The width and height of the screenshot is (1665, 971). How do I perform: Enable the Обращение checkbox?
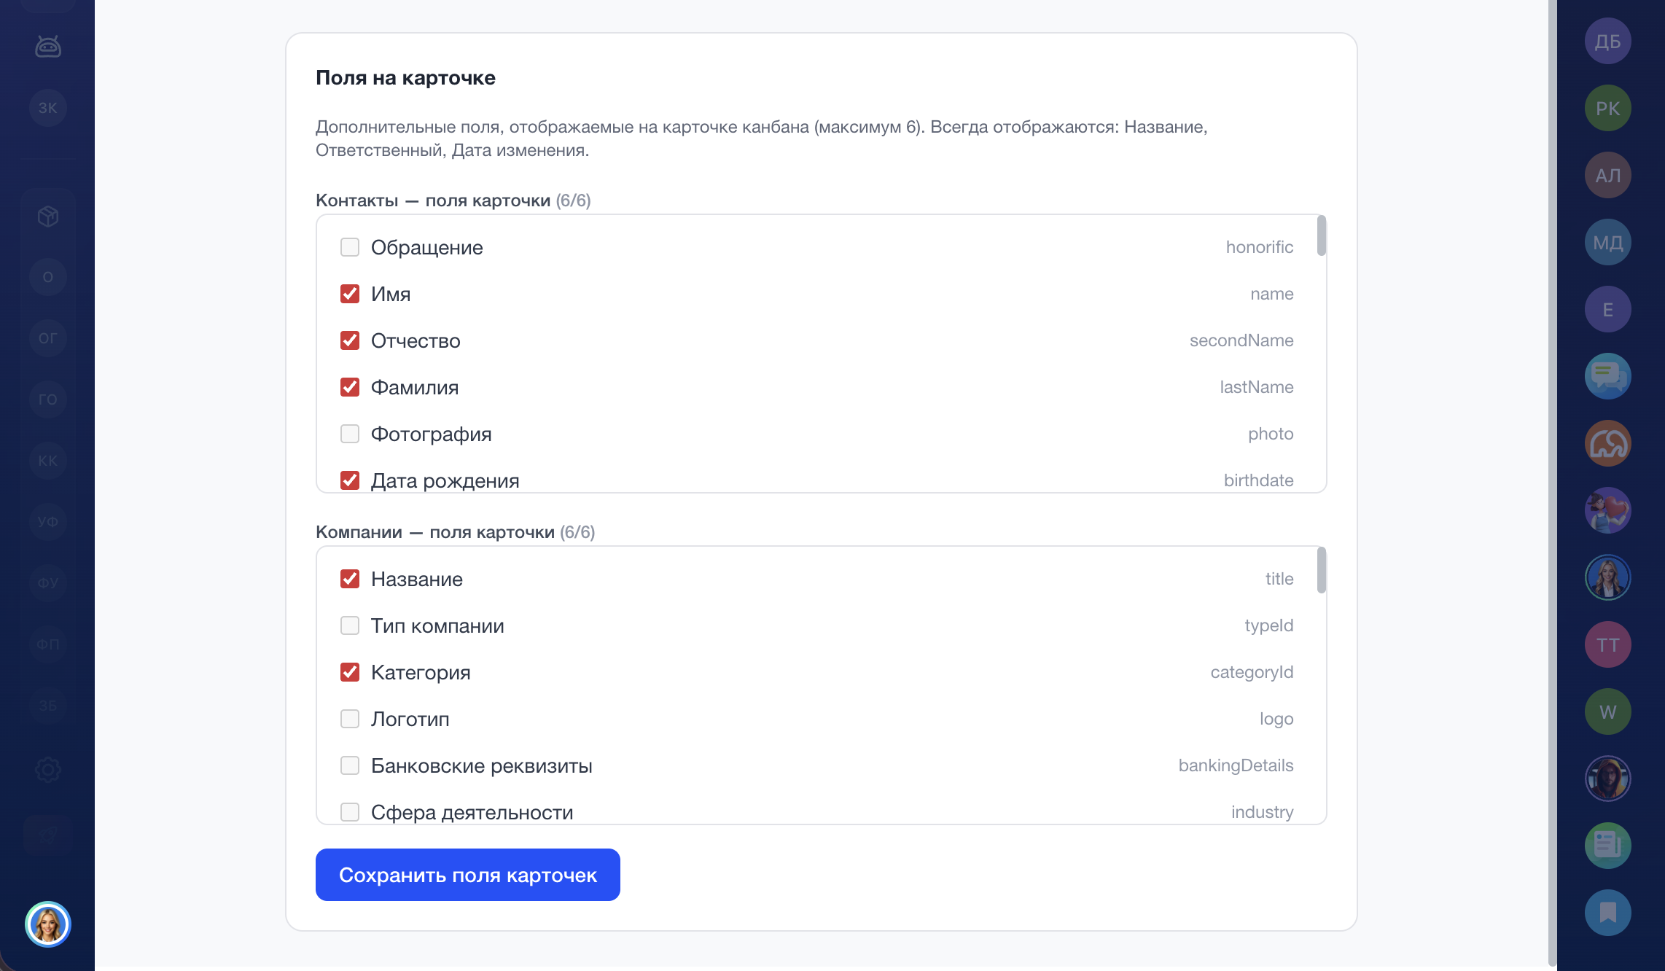tap(350, 247)
